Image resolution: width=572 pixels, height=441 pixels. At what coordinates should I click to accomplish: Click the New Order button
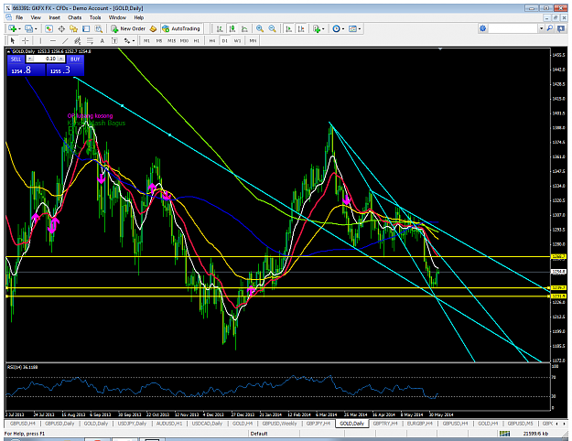tap(128, 28)
